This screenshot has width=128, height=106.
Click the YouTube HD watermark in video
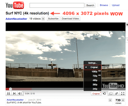(113, 86)
